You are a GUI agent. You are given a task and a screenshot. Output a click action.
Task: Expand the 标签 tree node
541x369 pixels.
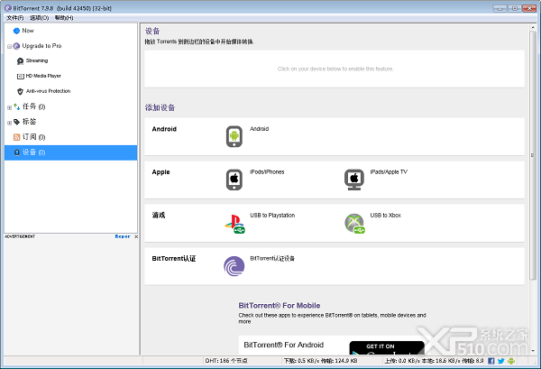(x=9, y=123)
